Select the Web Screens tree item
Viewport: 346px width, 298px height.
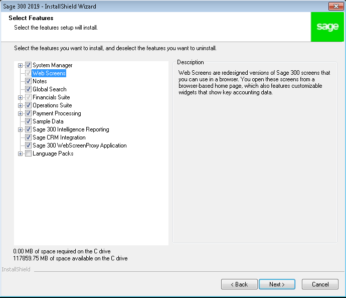[49, 73]
